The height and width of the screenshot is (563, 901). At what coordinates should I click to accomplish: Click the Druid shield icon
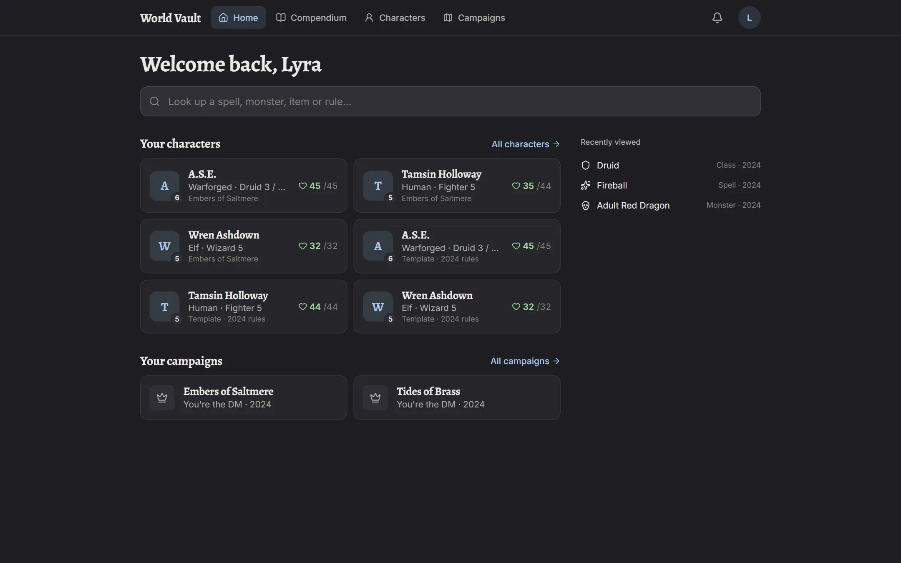(586, 165)
